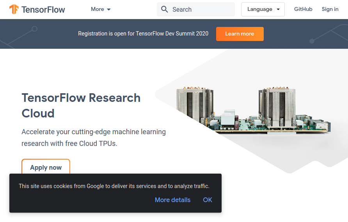The image size is (348, 222).
Task: Click the 'Accelerate your cutting-edge machine learning' text
Action: (x=93, y=132)
